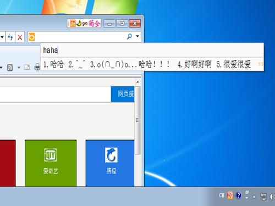Click the banana icon on IME status bar
Image resolution: width=275 pixels, height=206 pixels.
[79, 24]
